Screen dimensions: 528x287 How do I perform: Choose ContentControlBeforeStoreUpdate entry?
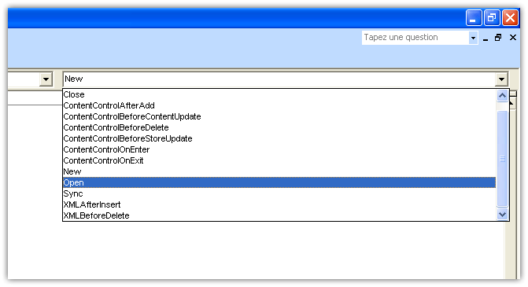click(x=279, y=138)
